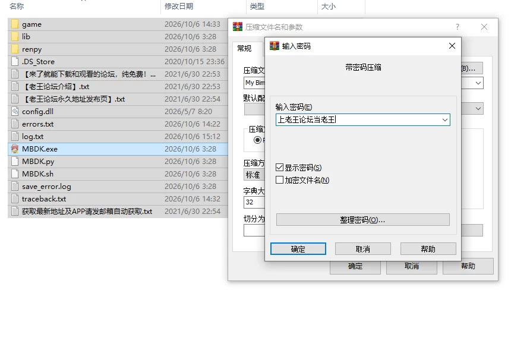Viewport: 530px width, 350px height.
Task: Select the radio button in the 压缩 format group
Action: pos(257,140)
